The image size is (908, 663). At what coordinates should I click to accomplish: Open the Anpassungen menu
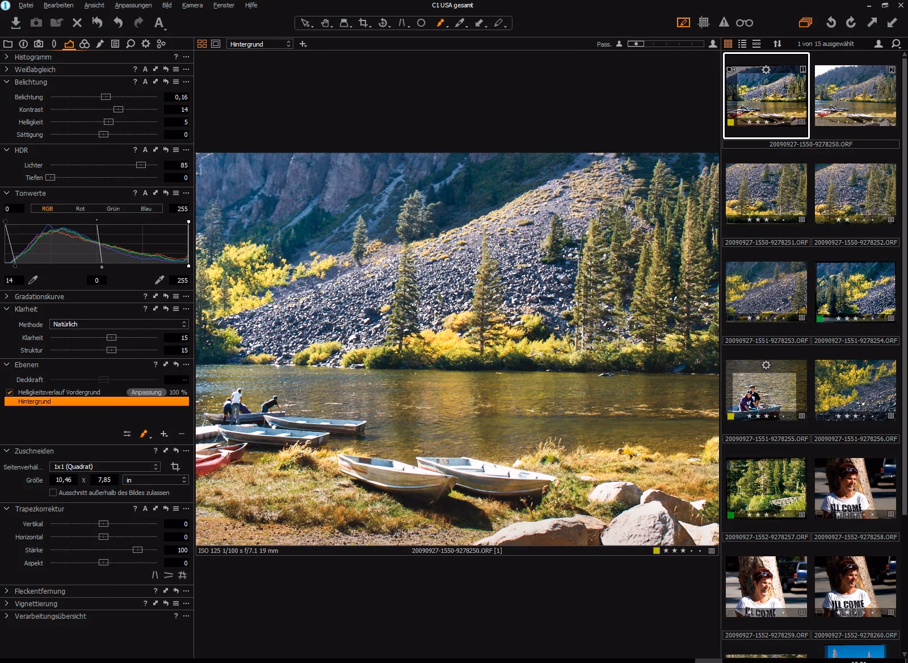click(133, 5)
